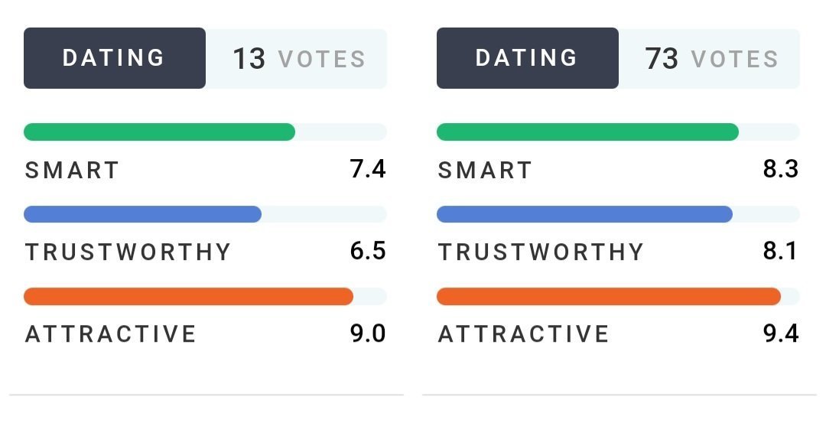
Task: Click the orange Attractive bar rated 9.0
Action: 188,297
